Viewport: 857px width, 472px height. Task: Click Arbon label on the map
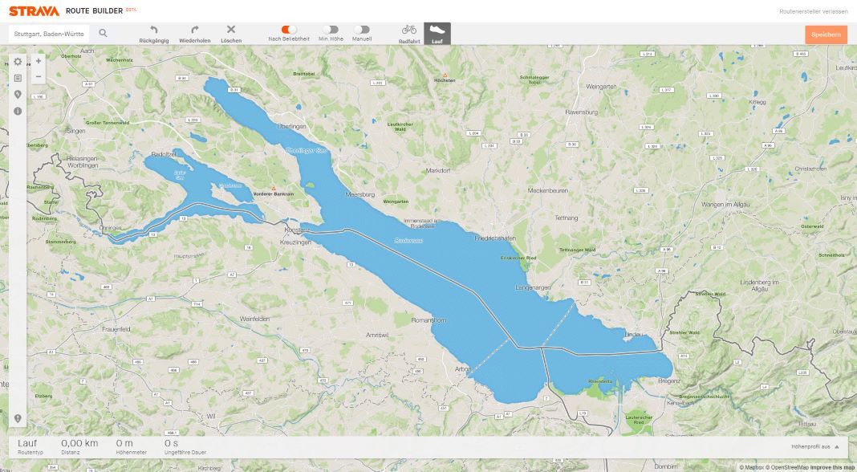click(462, 369)
